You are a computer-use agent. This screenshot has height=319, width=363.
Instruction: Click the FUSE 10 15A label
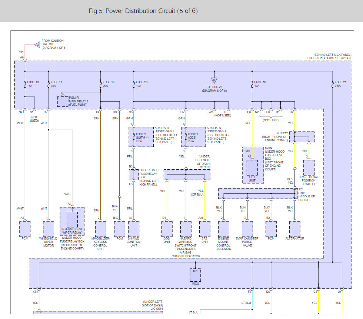pyautogui.click(x=33, y=84)
